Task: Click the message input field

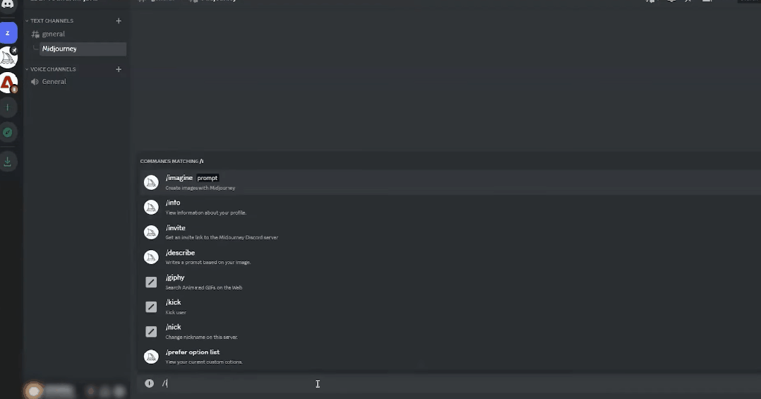Action: coord(424,383)
